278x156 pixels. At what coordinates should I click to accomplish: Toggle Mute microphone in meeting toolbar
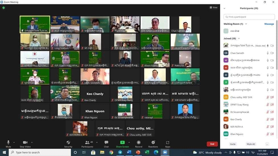tap(8, 143)
